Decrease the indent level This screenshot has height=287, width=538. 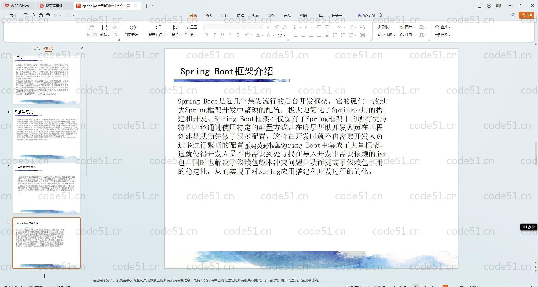tap(319, 27)
